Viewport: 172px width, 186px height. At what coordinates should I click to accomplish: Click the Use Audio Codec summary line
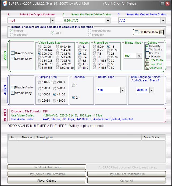(72, 119)
